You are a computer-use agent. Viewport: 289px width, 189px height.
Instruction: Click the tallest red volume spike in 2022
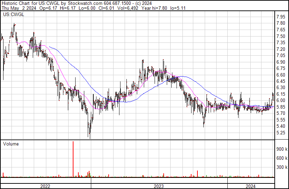coord(73,159)
